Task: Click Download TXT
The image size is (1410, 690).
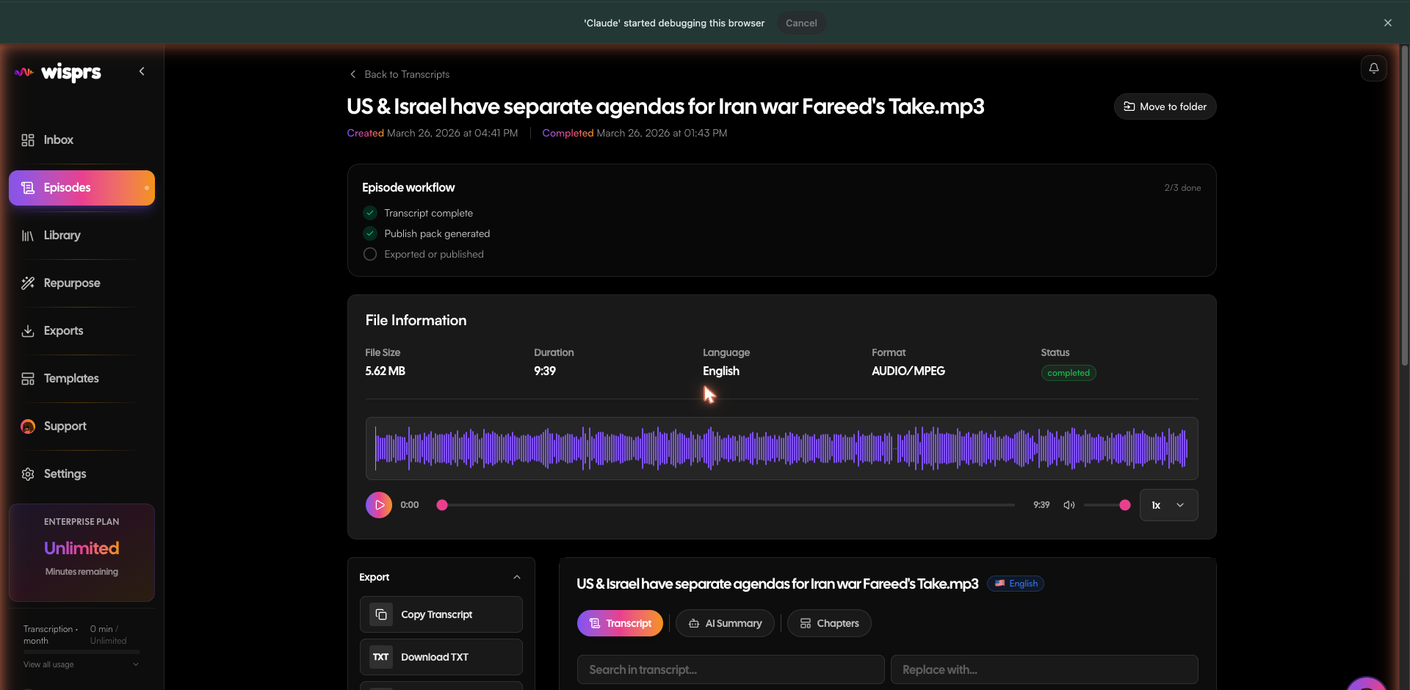Action: [x=441, y=657]
